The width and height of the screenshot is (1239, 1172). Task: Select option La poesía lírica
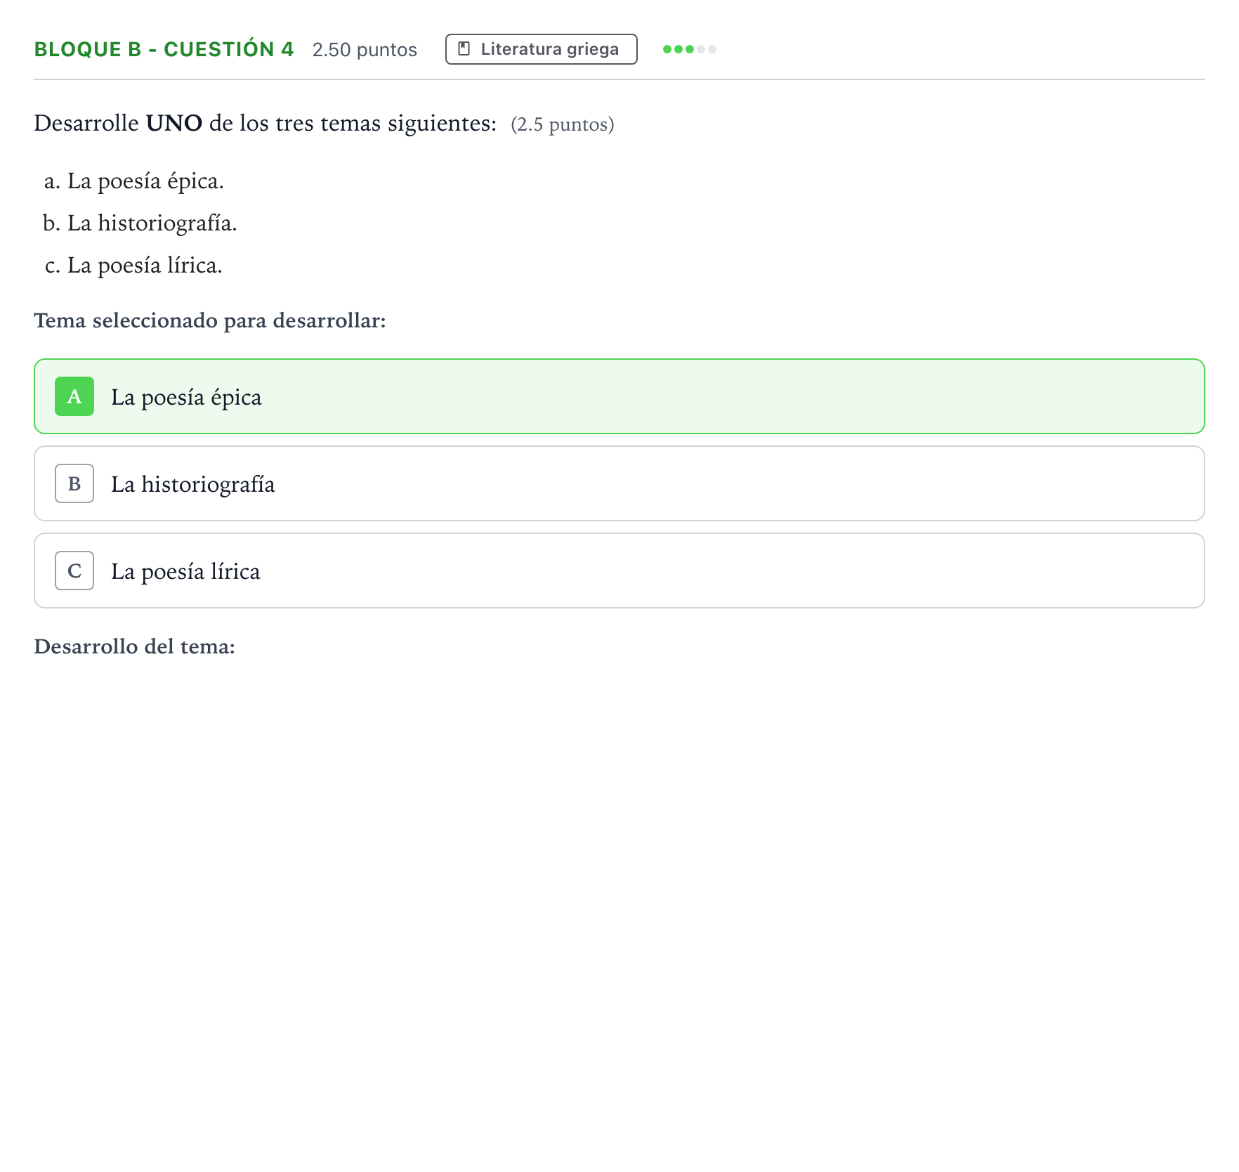[x=619, y=571]
